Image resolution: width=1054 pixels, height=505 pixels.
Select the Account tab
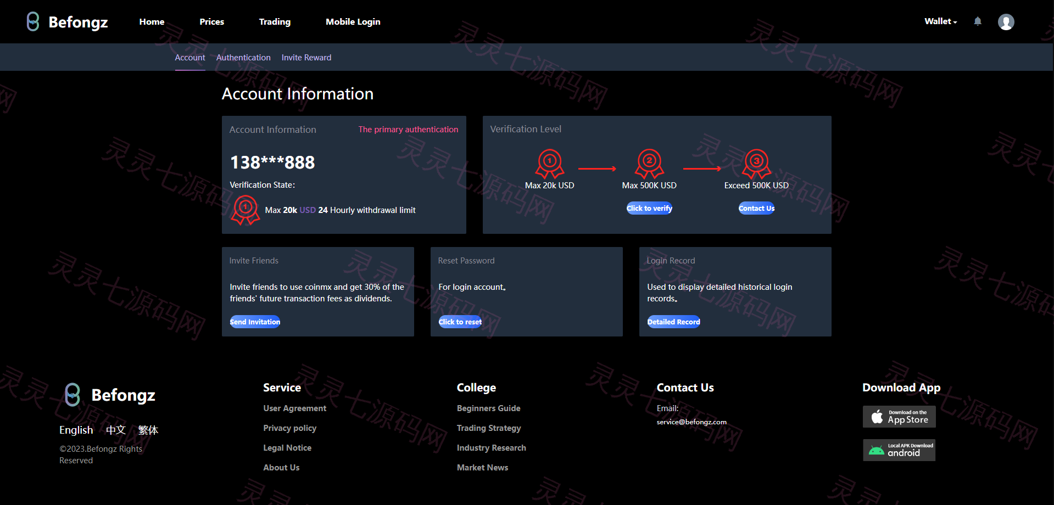[190, 58]
